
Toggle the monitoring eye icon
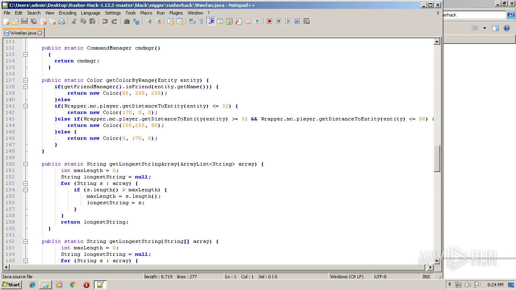257,21
